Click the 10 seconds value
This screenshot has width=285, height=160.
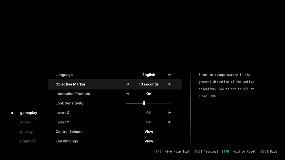(x=149, y=84)
